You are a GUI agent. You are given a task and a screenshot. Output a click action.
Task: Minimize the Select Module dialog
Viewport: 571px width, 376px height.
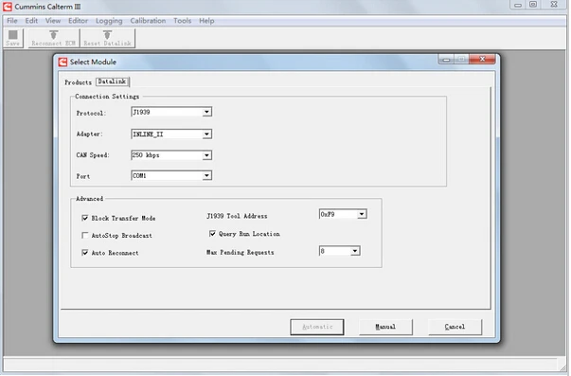(446, 59)
